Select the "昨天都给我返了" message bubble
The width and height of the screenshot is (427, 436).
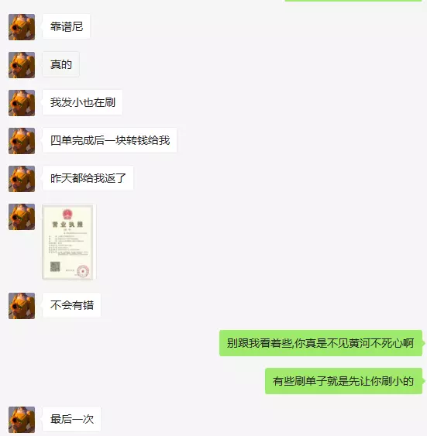pyautogui.click(x=88, y=178)
